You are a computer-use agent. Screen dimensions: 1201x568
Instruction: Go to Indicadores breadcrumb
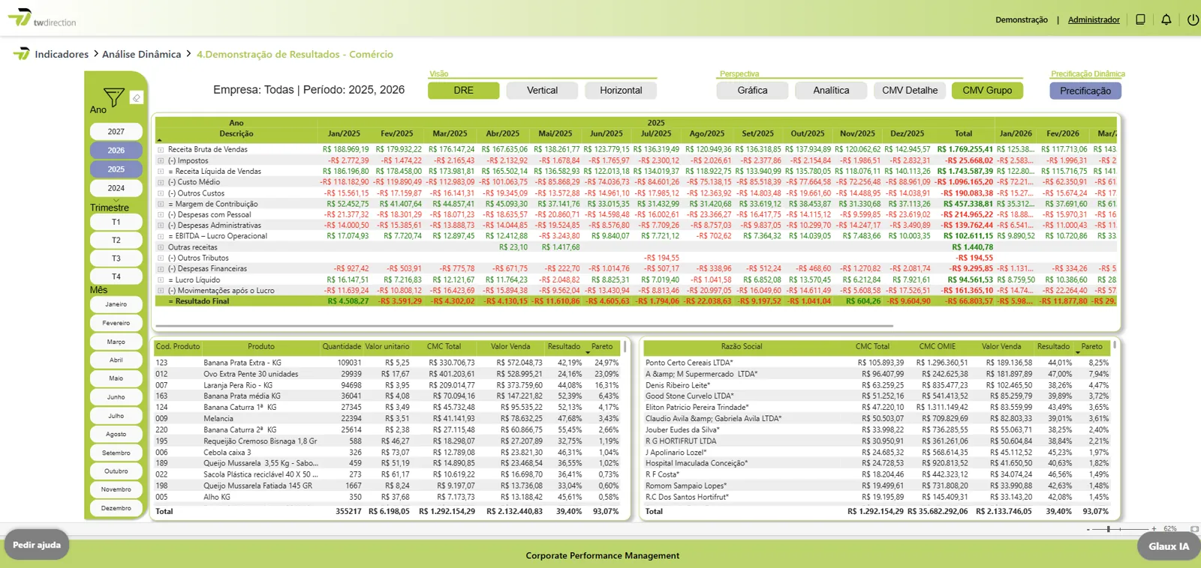[x=62, y=55]
